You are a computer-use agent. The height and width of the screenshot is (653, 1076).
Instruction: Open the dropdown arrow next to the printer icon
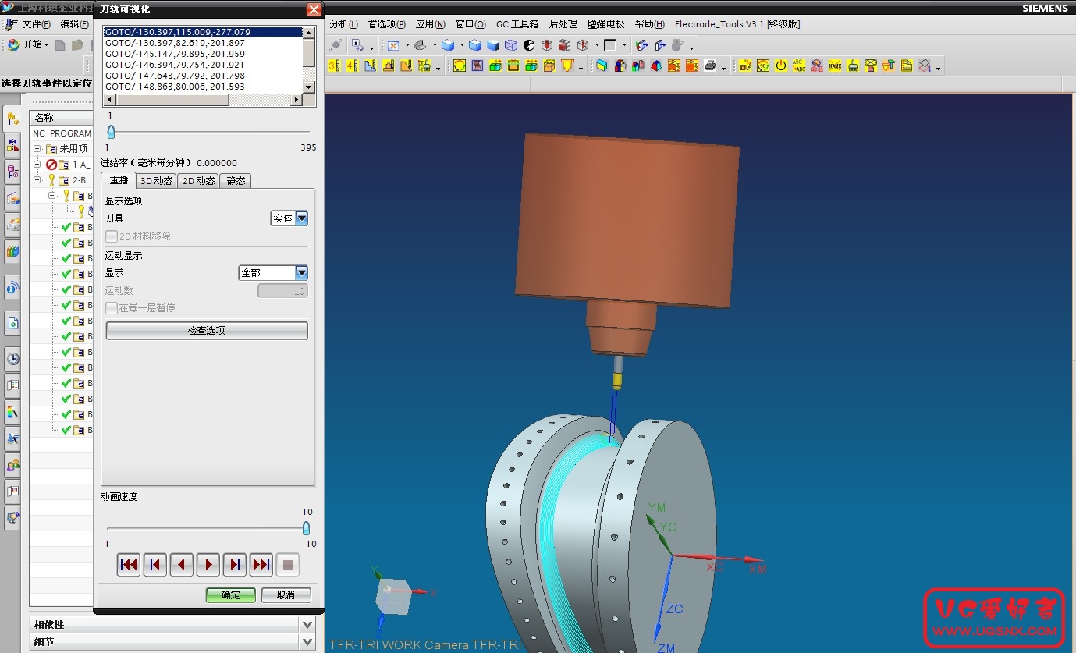click(724, 69)
